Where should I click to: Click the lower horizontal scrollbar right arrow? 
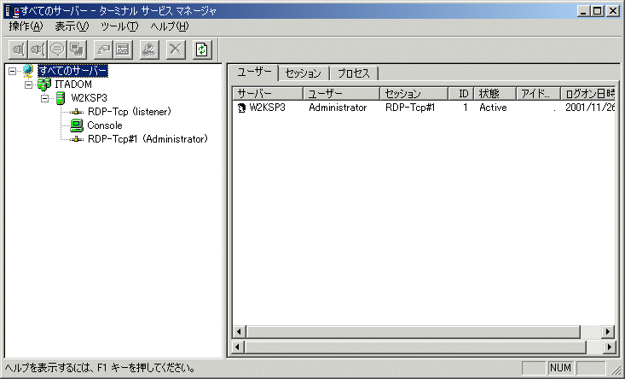coord(609,347)
